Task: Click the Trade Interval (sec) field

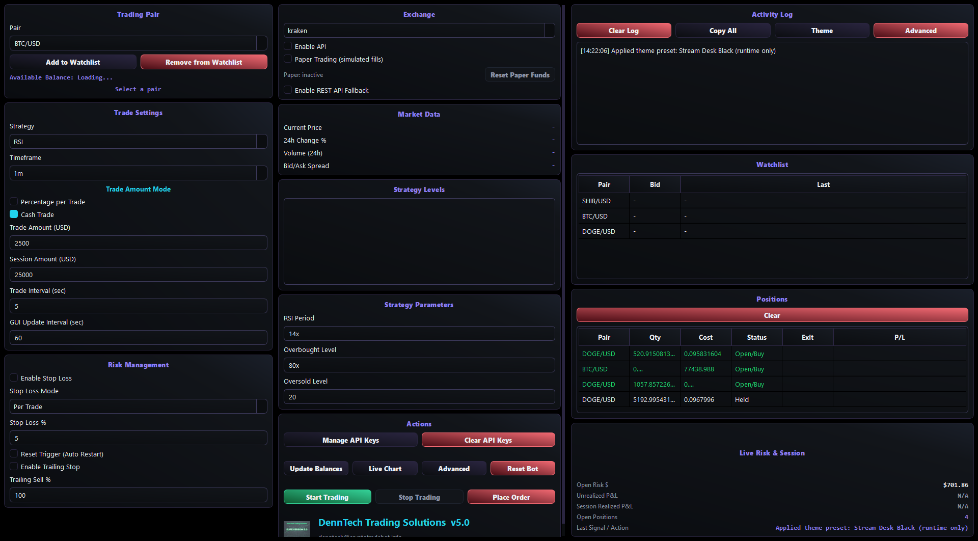Action: 139,306
